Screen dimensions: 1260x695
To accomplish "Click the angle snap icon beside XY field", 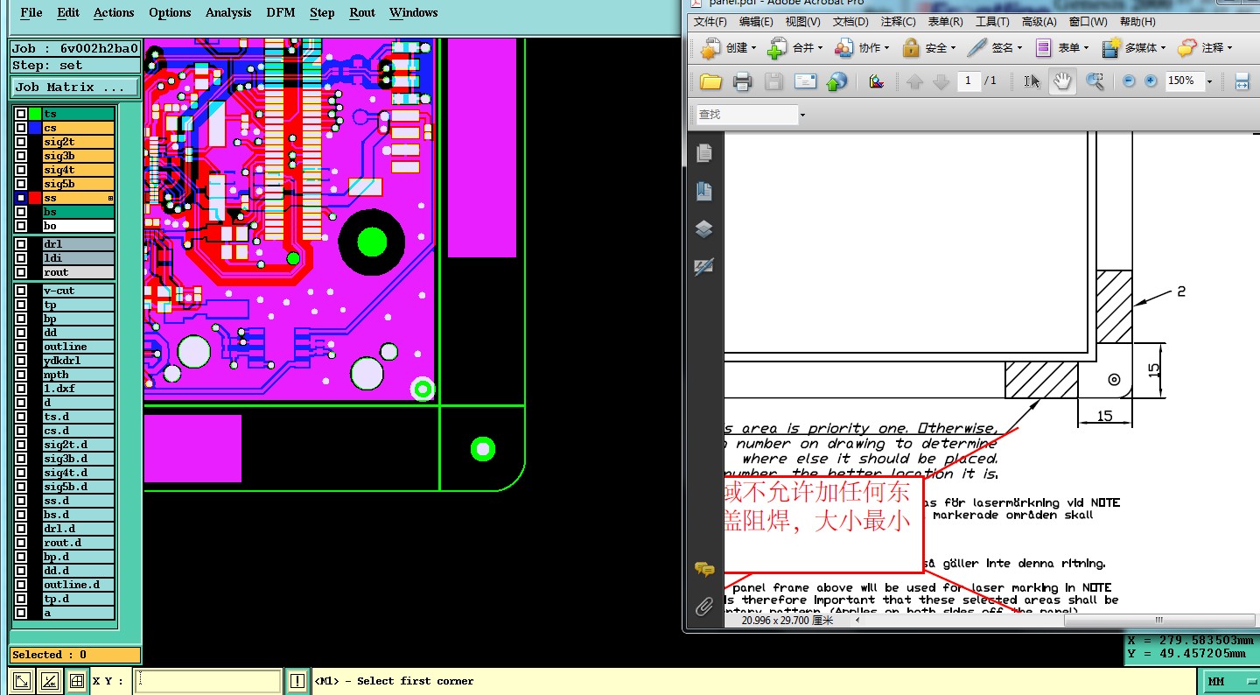I will point(50,680).
